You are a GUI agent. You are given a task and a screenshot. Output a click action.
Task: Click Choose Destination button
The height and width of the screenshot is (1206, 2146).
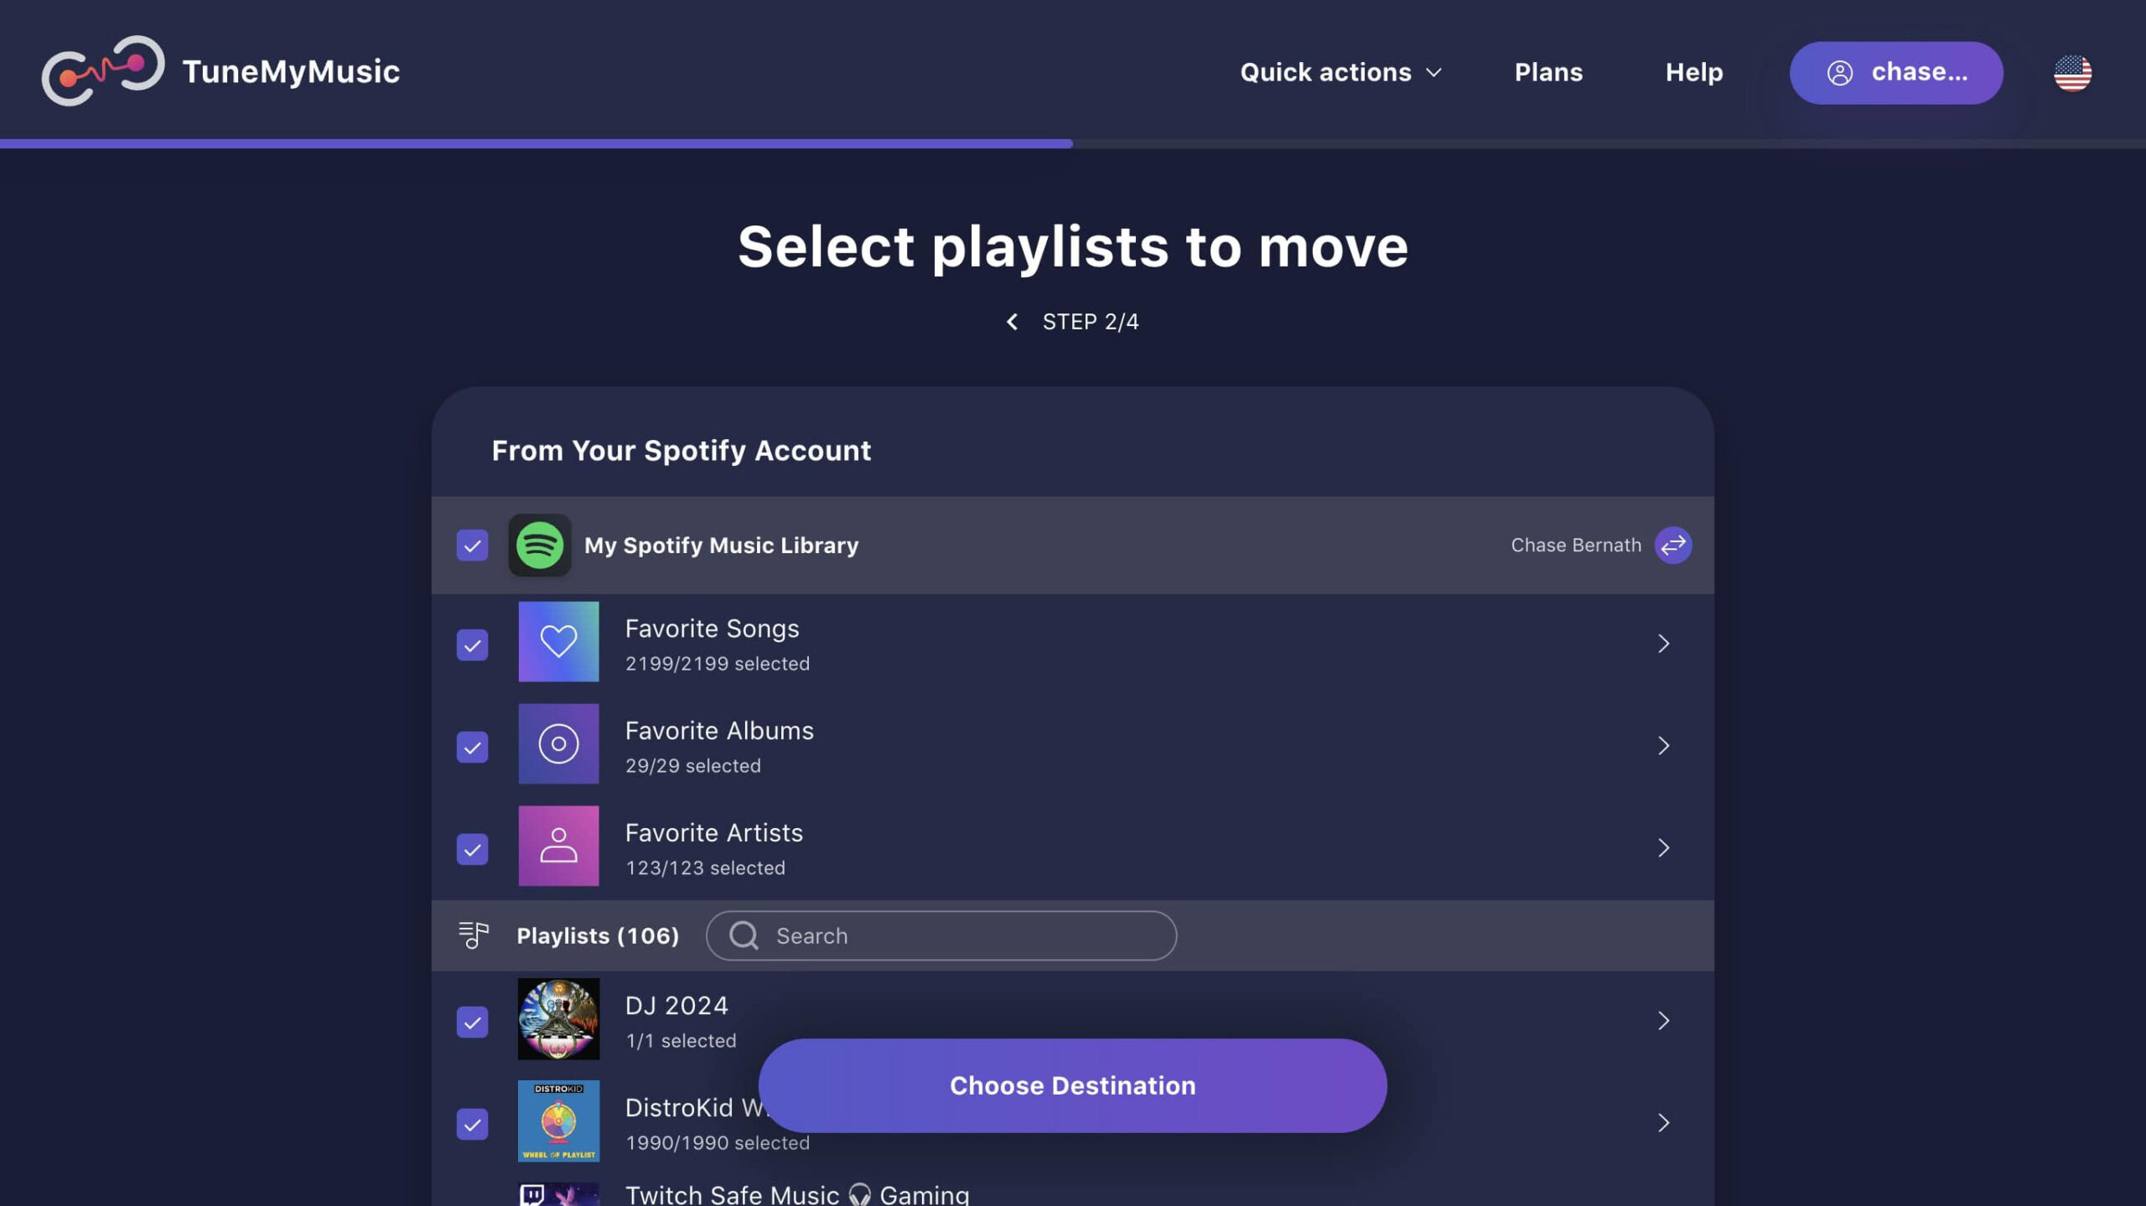click(x=1073, y=1085)
